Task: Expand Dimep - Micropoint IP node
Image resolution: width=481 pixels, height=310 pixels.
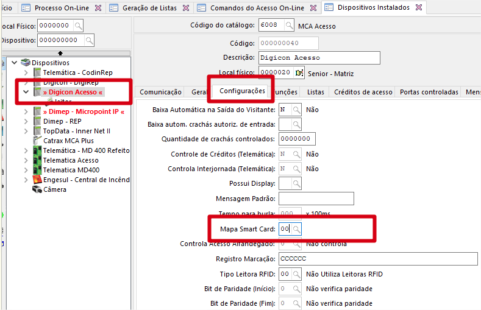Action: click(x=26, y=112)
